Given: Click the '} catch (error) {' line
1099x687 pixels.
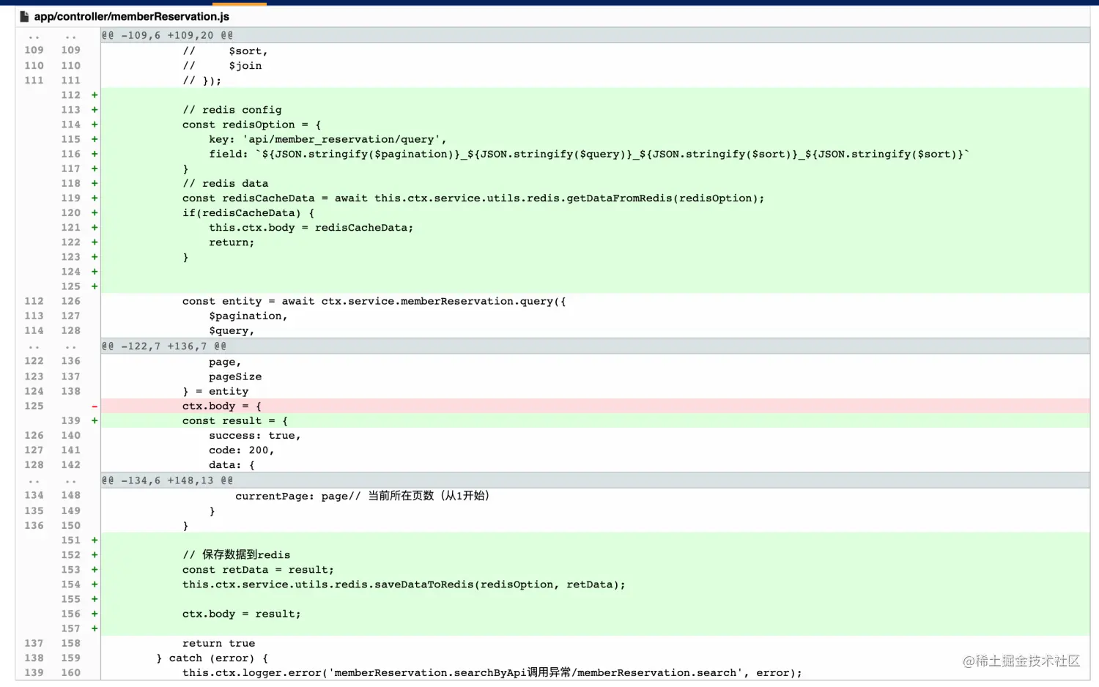Looking at the screenshot, I should tap(212, 658).
